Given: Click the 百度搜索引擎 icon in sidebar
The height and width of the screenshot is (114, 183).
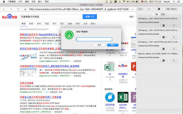Looking at the screenshot, I should click(123, 66).
